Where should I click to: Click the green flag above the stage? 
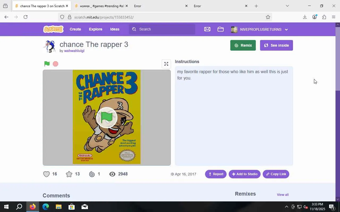47,64
